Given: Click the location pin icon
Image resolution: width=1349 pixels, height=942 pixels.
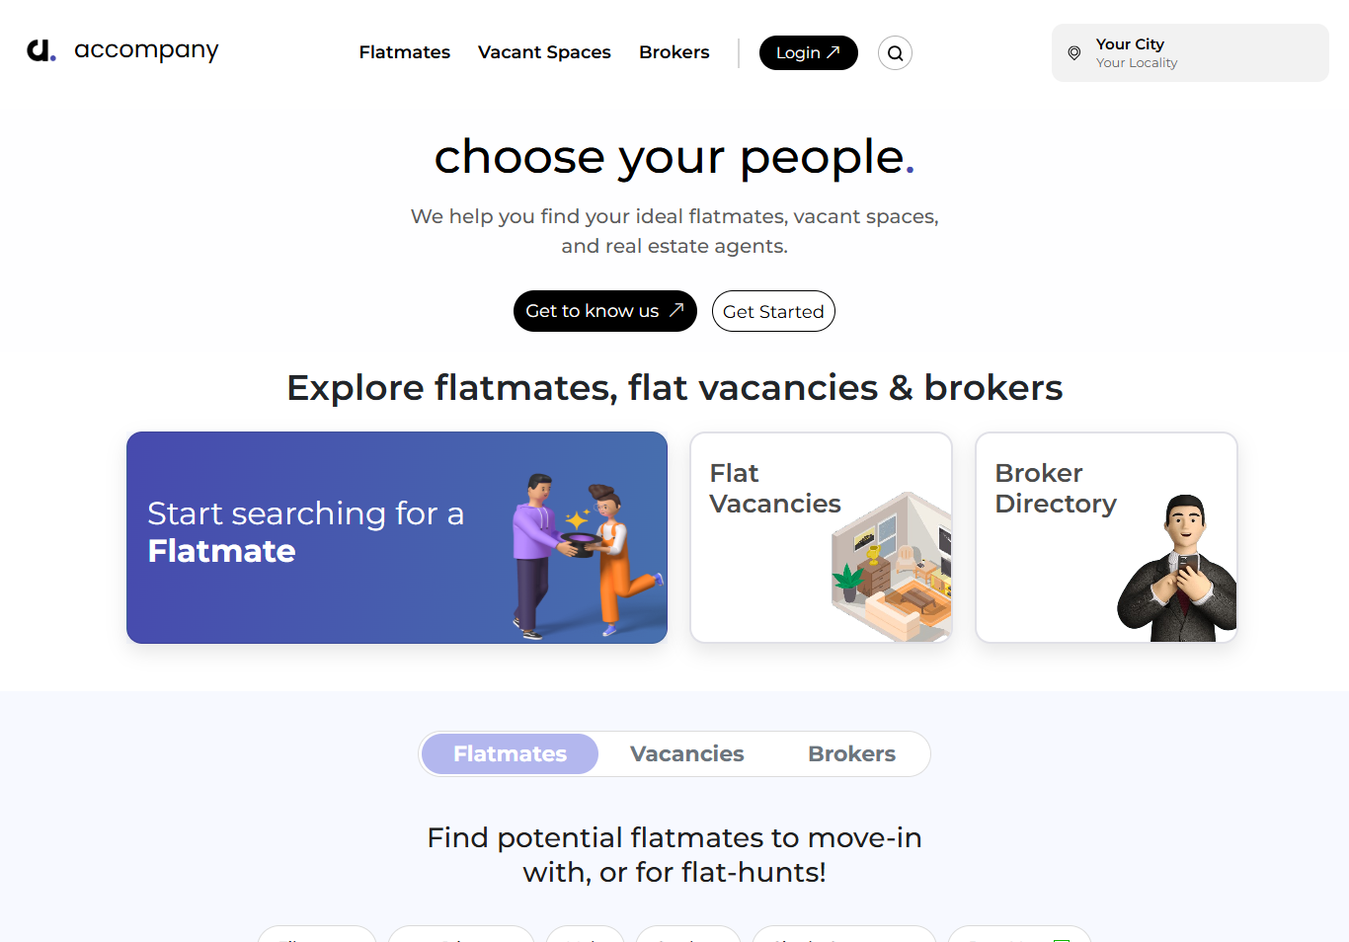Looking at the screenshot, I should click(1074, 53).
